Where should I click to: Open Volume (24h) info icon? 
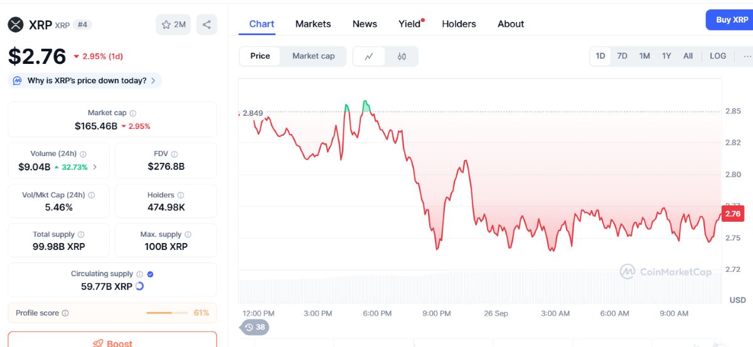coord(83,154)
